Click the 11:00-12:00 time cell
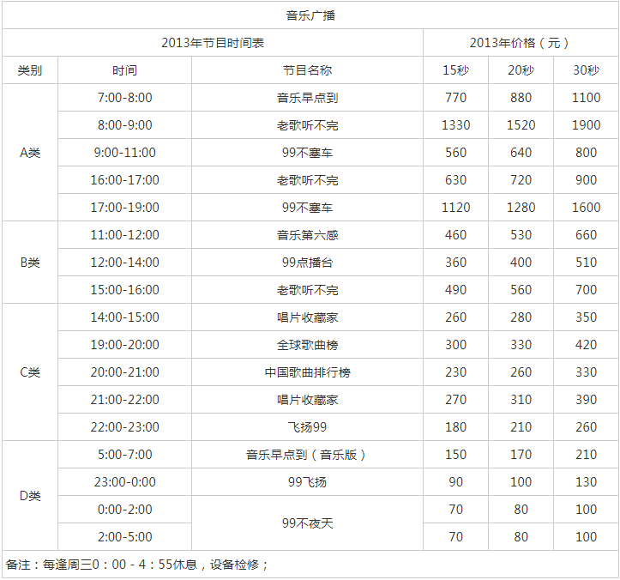The image size is (620, 580). coord(124,235)
